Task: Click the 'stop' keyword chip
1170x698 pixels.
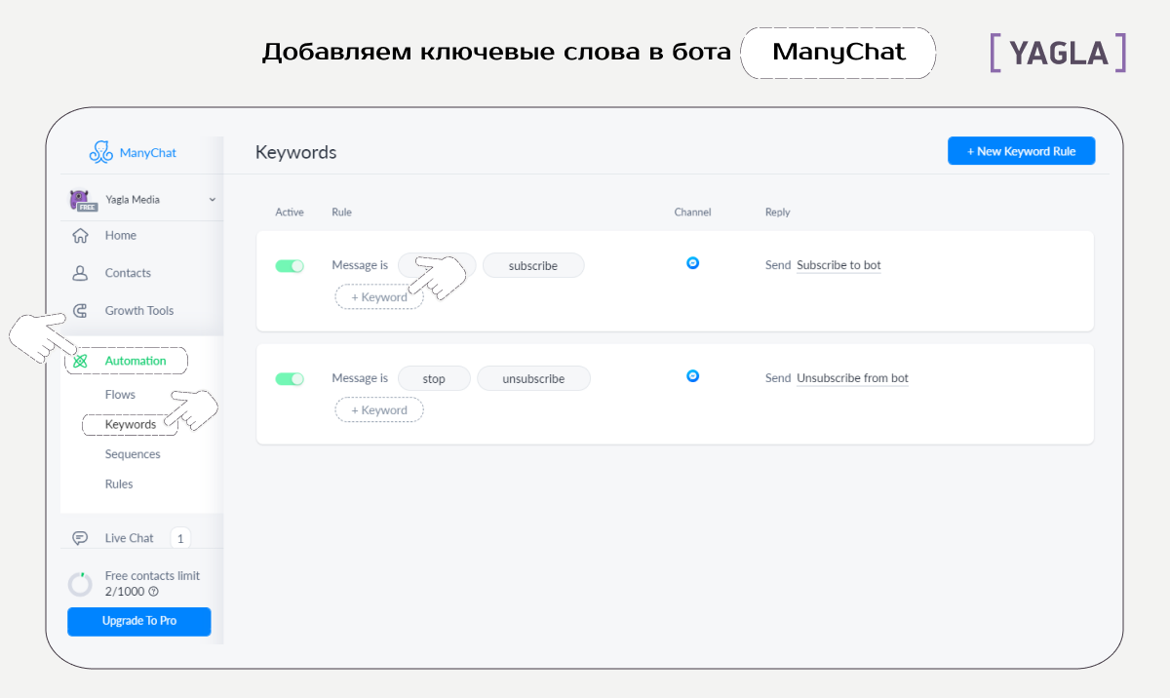Action: (434, 378)
